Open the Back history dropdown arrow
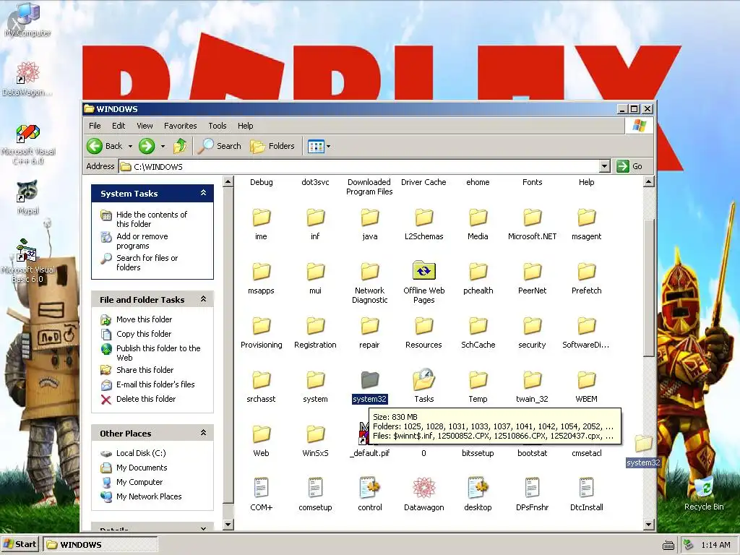 130,146
